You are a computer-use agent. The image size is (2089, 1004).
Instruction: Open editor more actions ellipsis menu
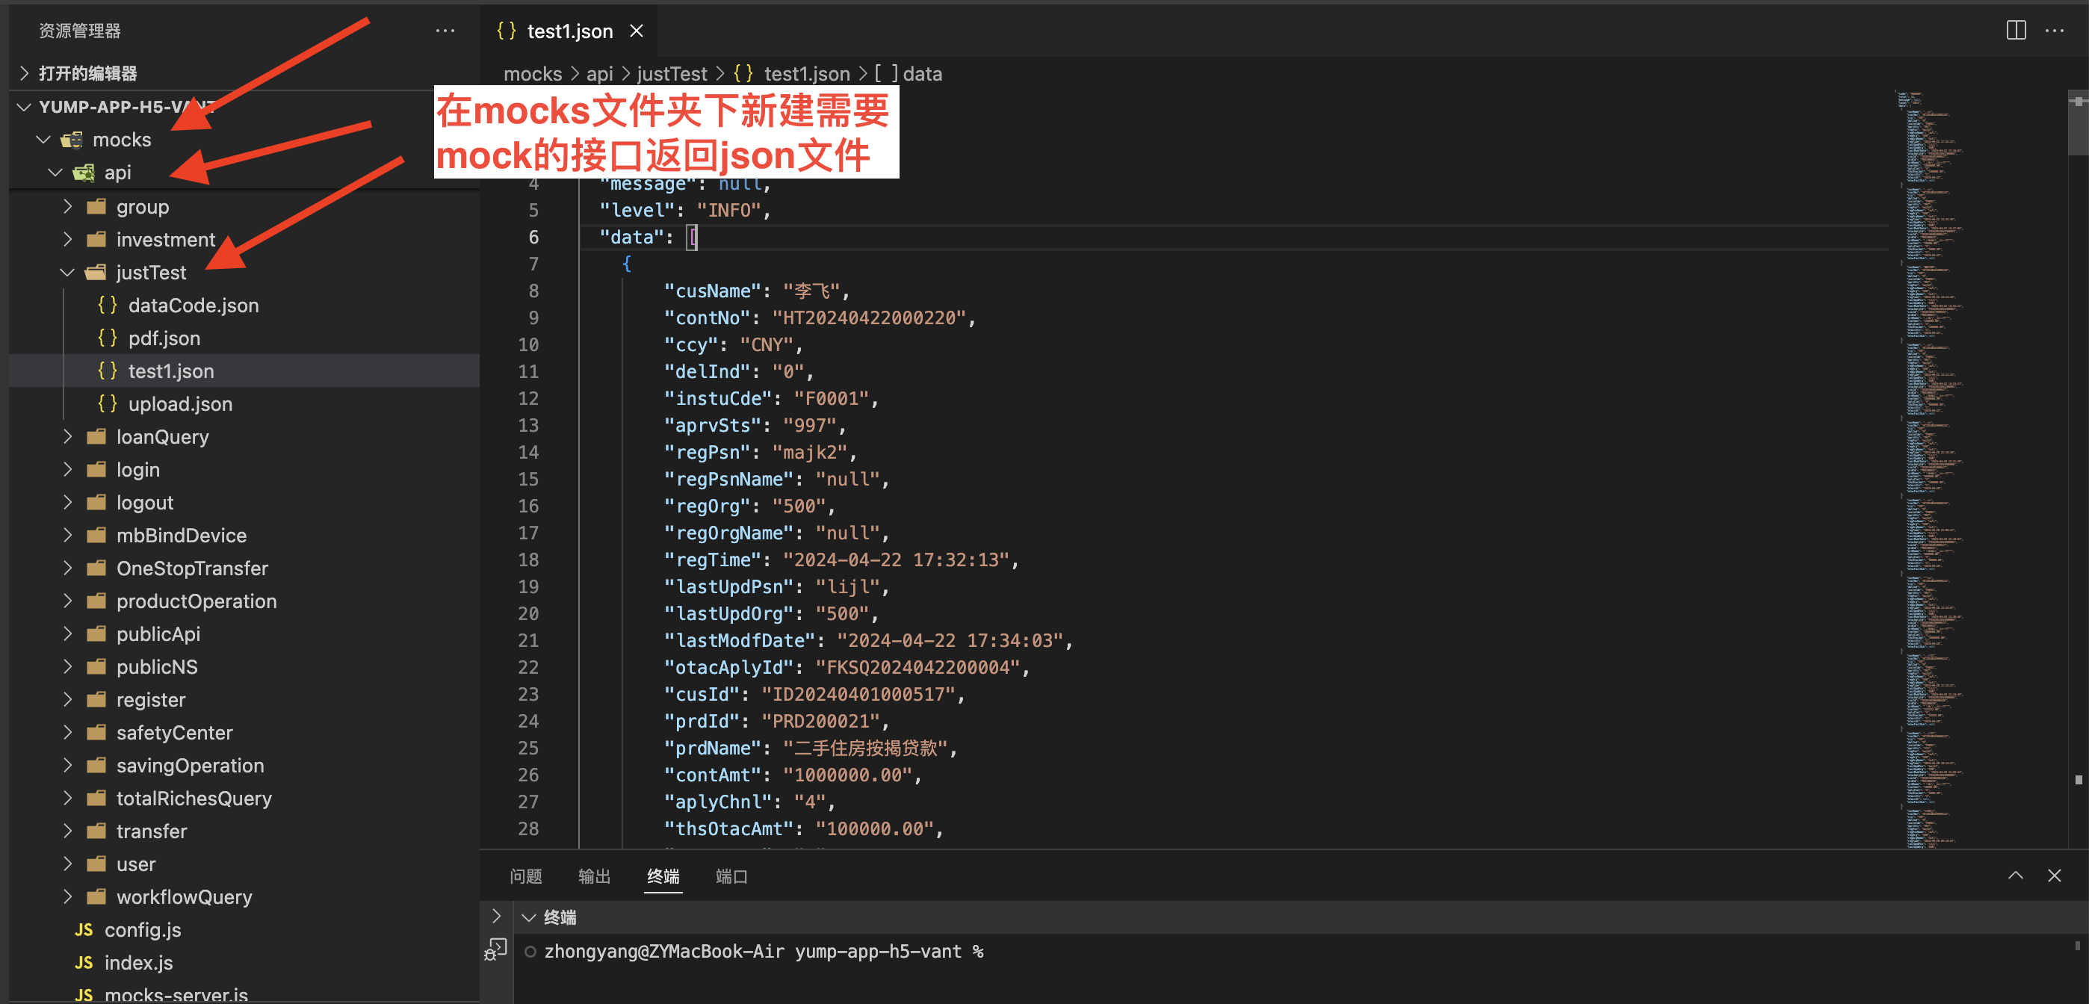point(2054,31)
